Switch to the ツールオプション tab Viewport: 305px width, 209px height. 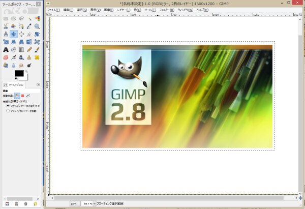coord(14,85)
